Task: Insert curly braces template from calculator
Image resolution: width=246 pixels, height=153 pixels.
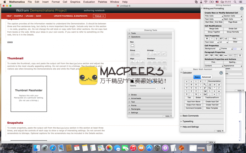Action: click(205, 94)
